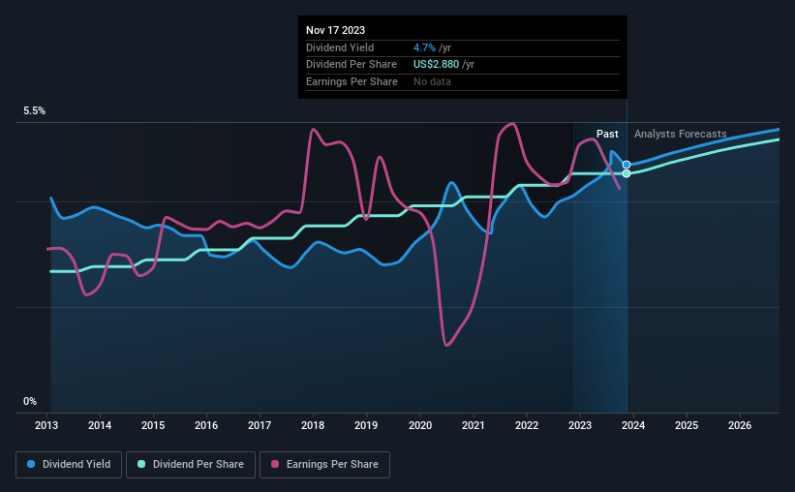
Task: Click the 2023 x-axis label
Action: click(x=580, y=425)
